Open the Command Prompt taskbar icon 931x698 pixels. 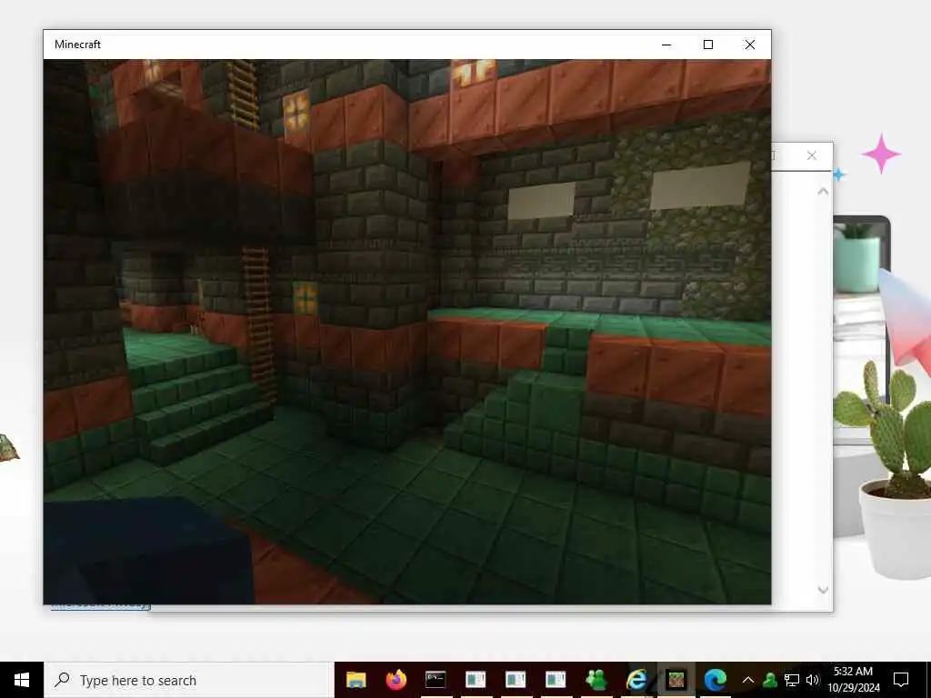[435, 680]
